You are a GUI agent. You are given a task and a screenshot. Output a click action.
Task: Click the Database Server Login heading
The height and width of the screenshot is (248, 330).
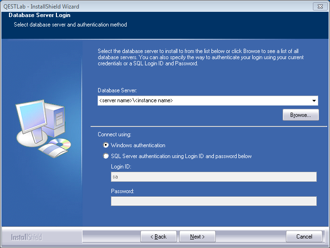pos(39,16)
